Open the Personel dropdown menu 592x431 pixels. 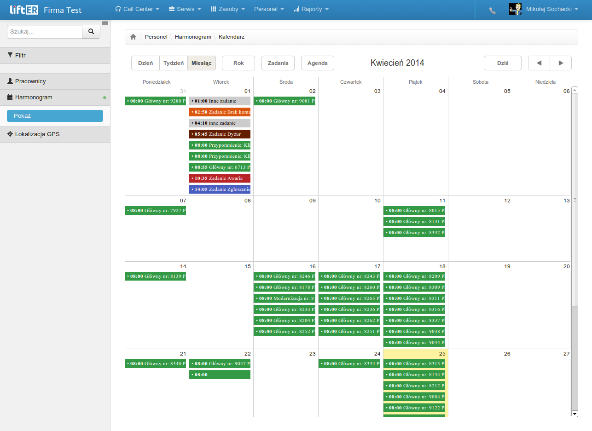click(x=269, y=9)
